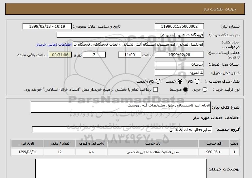Click the deadline time field 11:00
This screenshot has height=178, width=252.
coord(130,55)
